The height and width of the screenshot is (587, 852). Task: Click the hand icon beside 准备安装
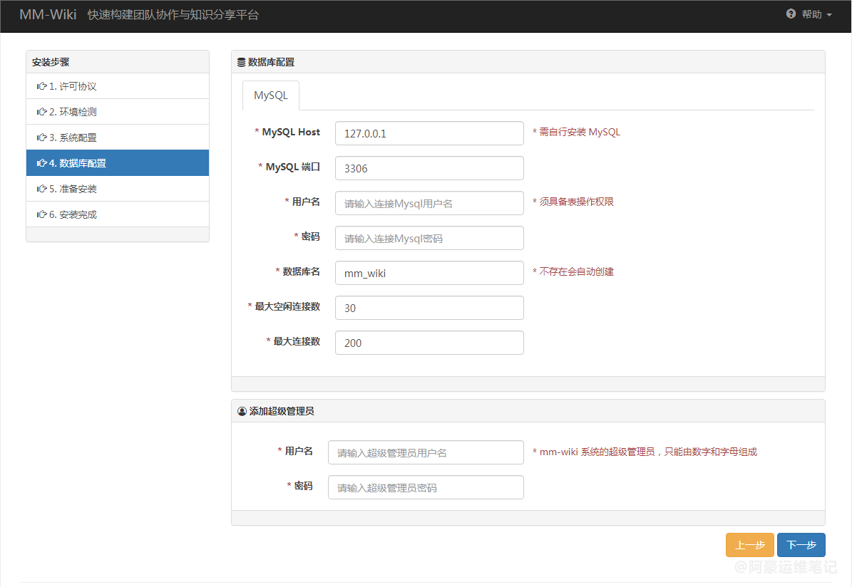pyautogui.click(x=41, y=189)
